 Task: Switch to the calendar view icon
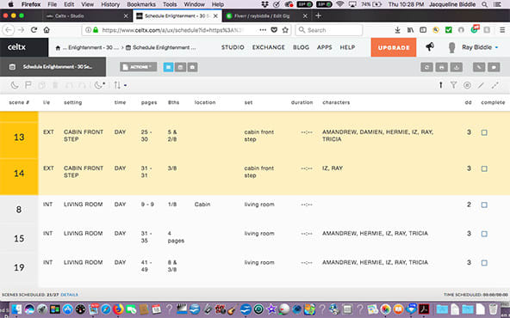click(180, 67)
